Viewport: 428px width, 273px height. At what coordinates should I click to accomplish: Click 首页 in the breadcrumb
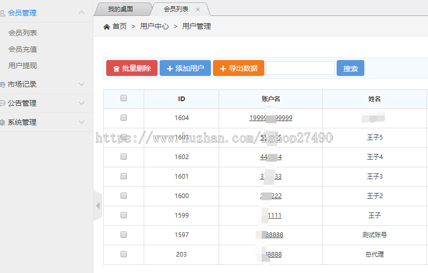pyautogui.click(x=120, y=27)
